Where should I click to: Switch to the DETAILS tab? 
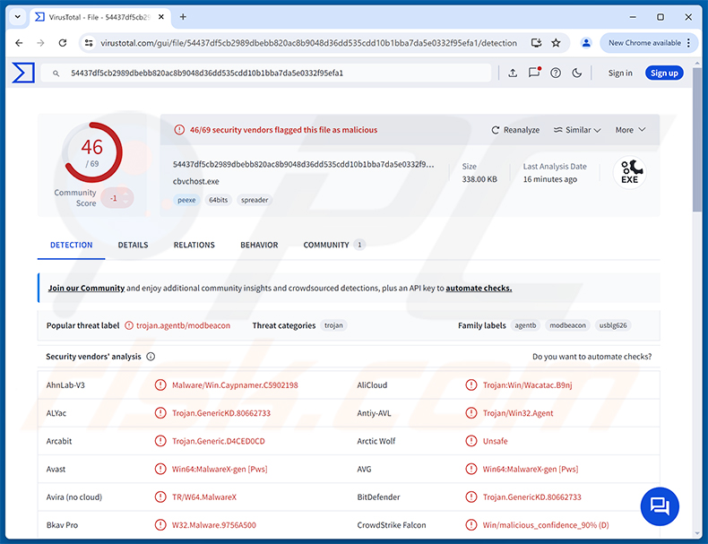[x=133, y=245]
